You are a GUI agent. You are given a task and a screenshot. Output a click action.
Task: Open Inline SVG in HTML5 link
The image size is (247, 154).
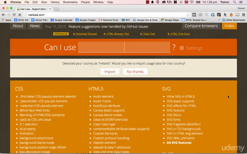pyautogui.click(x=181, y=96)
